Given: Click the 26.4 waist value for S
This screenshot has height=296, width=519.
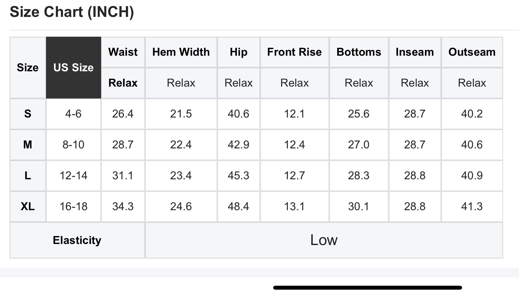Looking at the screenshot, I should point(123,114).
